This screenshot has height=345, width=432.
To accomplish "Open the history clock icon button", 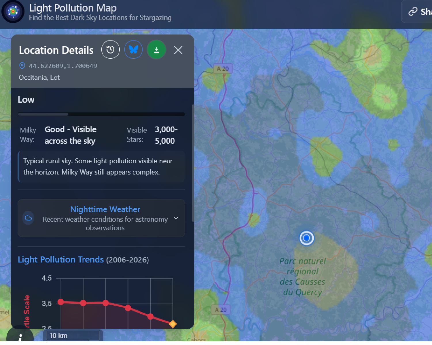I will [x=110, y=50].
